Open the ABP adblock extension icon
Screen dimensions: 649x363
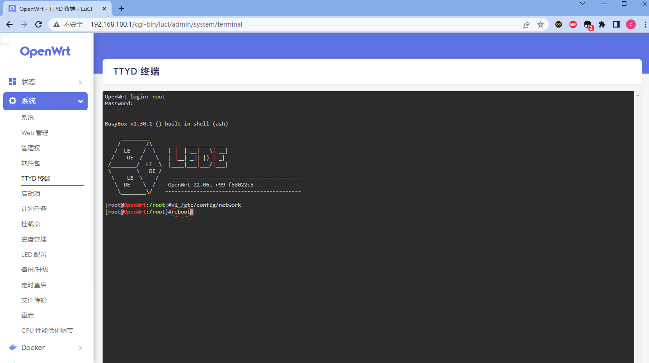tap(573, 24)
